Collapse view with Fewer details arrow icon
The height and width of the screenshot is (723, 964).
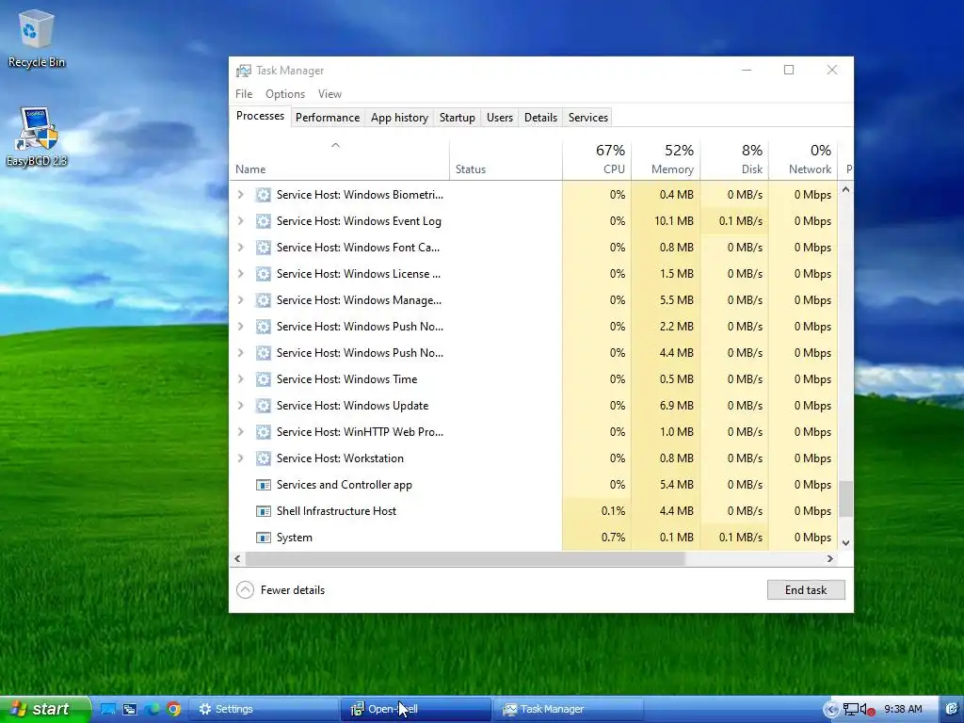245,590
